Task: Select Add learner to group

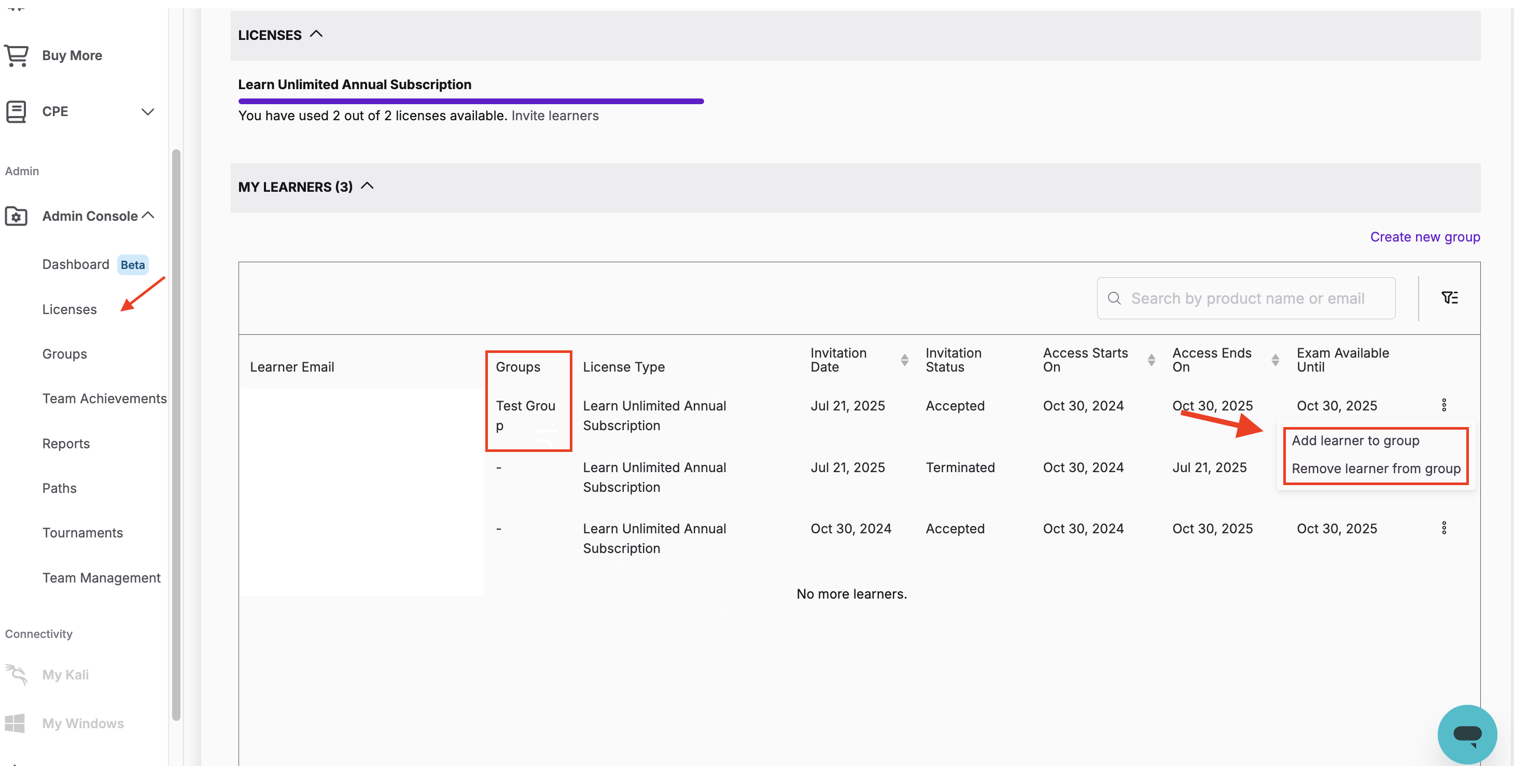Action: pos(1355,441)
